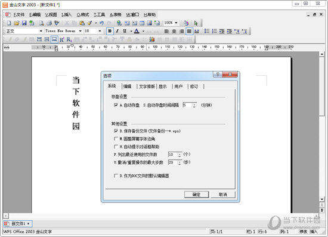Click the superscript R icon
The image size is (328, 237).
(x=61, y=39)
